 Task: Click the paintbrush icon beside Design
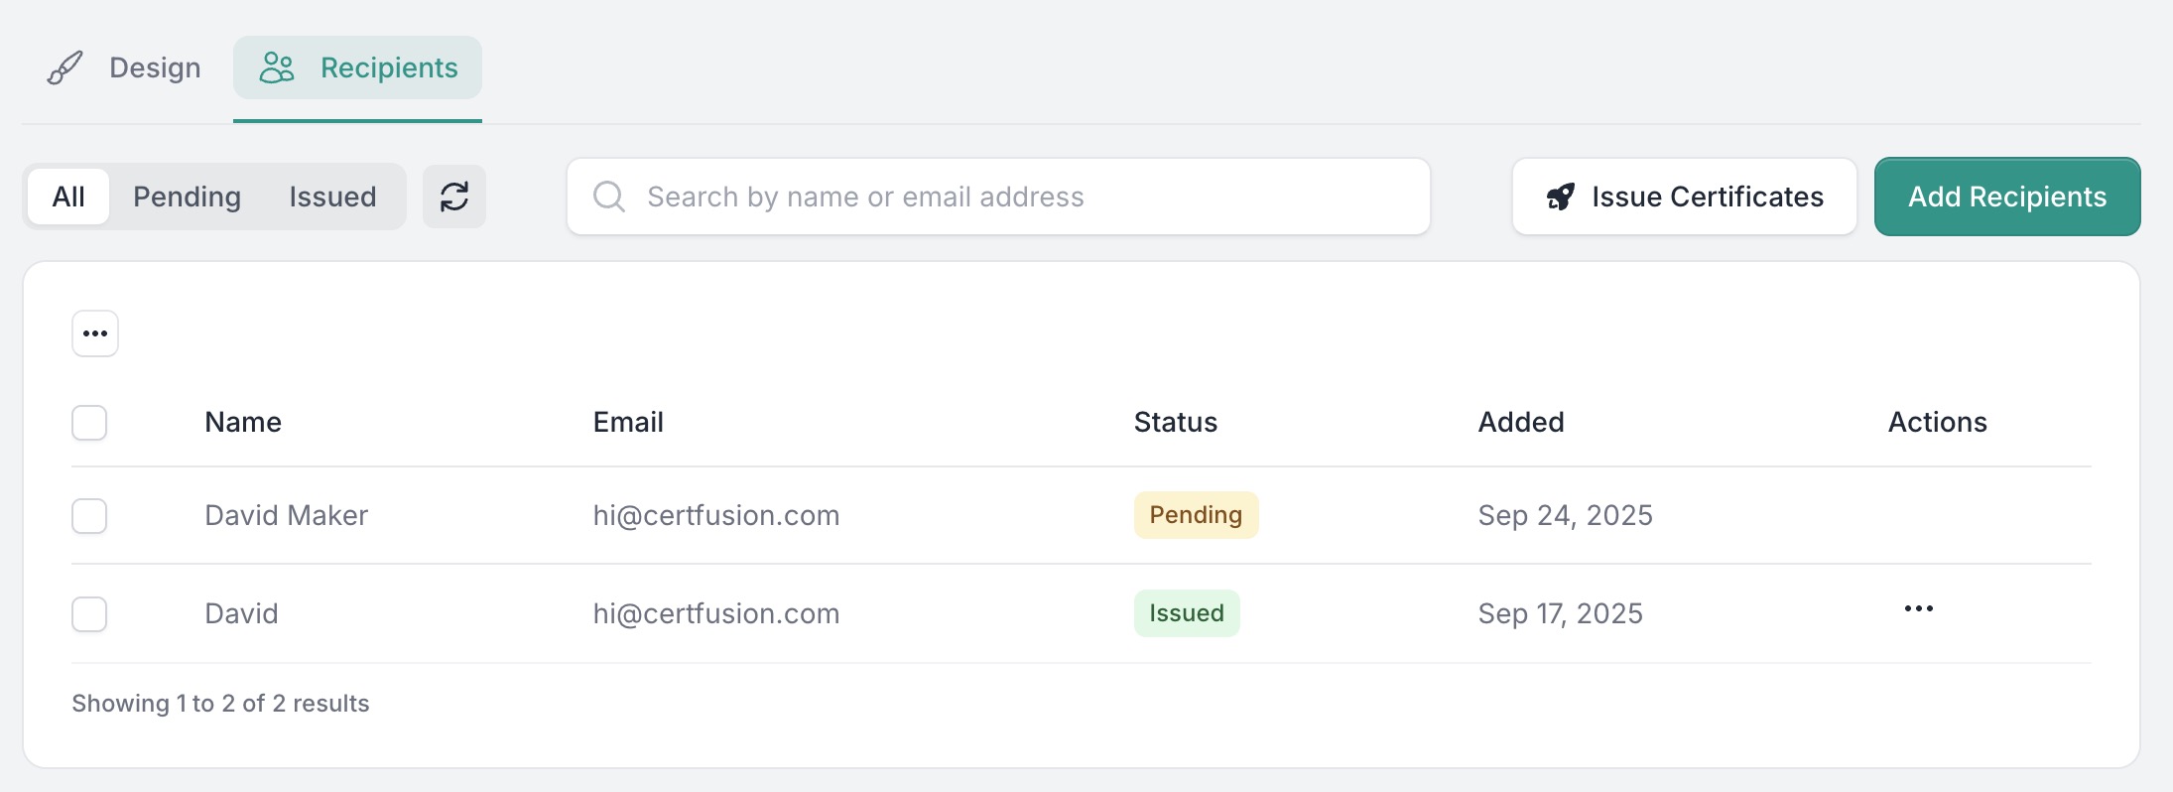[x=65, y=67]
